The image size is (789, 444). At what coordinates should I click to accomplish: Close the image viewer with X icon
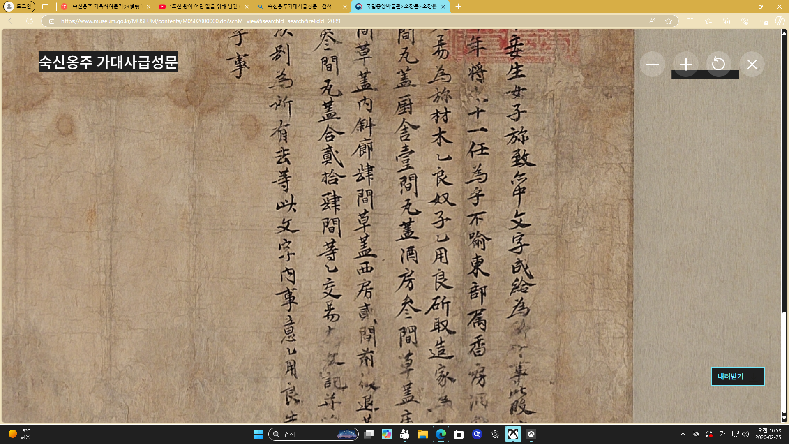[752, 65]
